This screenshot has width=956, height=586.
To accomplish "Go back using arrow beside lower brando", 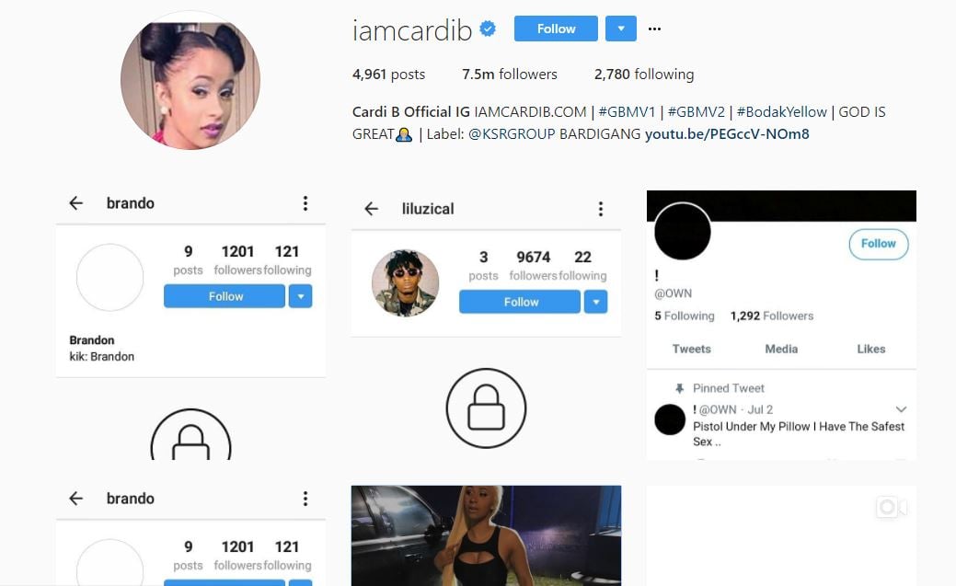I will [x=76, y=499].
